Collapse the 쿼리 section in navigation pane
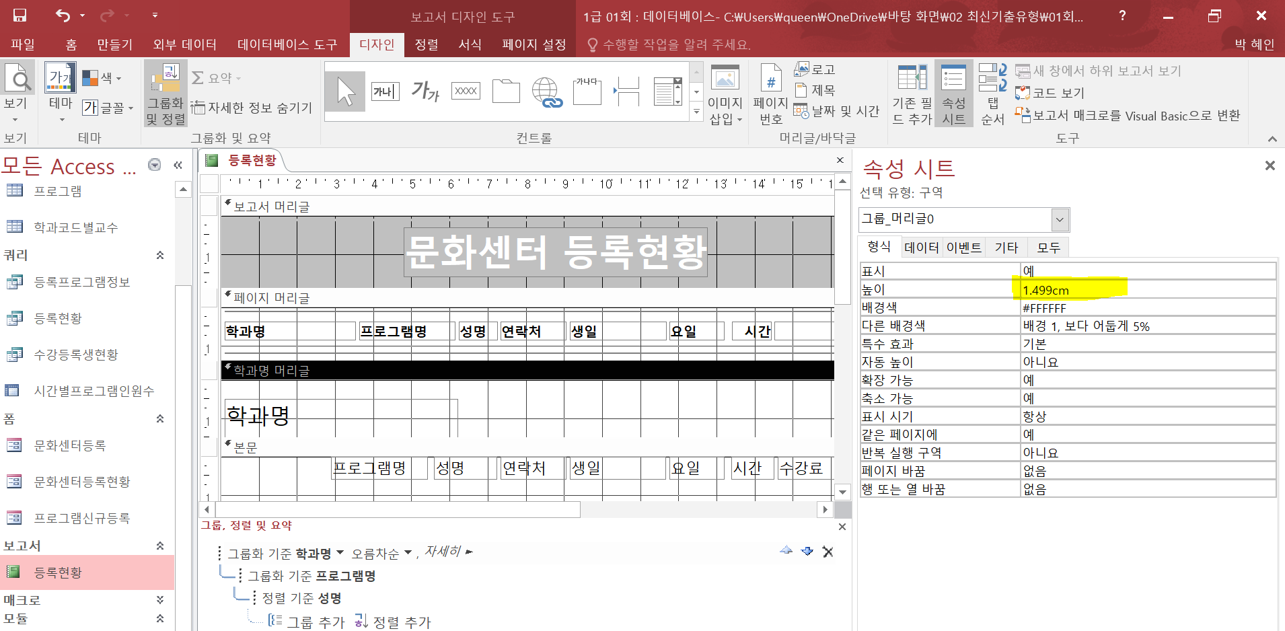This screenshot has height=631, width=1285. (x=160, y=255)
